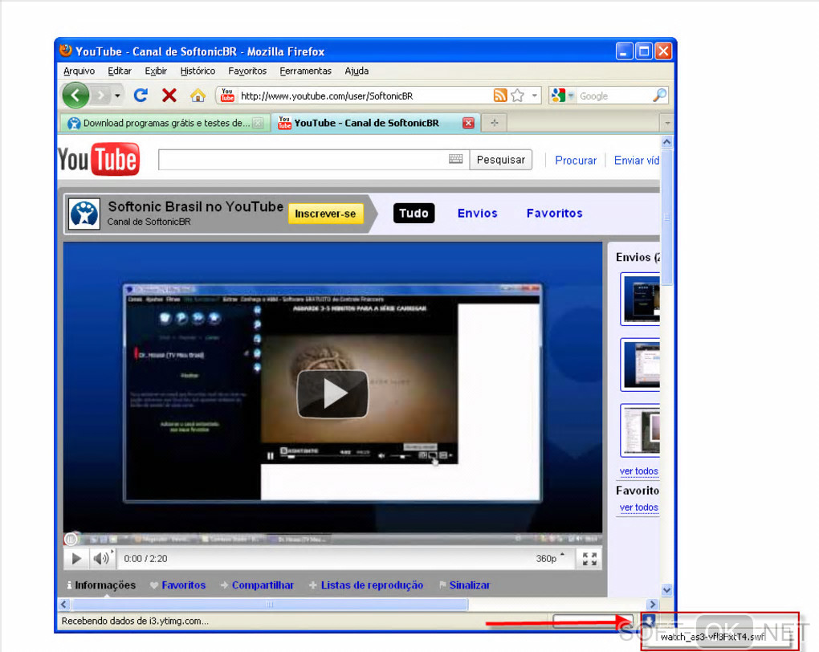Open the third Envios video thumbnail

(x=641, y=430)
